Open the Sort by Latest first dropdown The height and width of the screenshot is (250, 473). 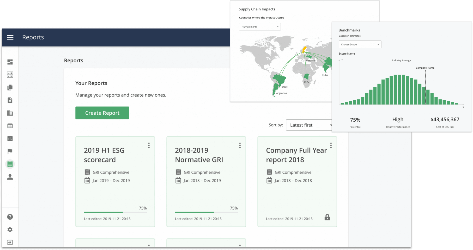click(309, 125)
